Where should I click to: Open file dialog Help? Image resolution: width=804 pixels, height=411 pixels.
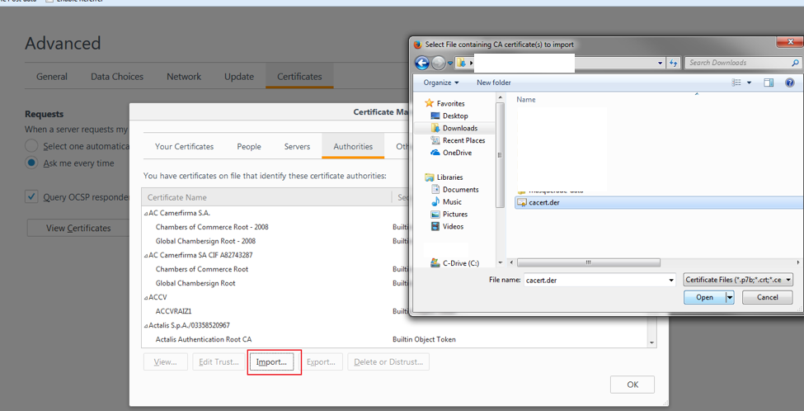790,83
